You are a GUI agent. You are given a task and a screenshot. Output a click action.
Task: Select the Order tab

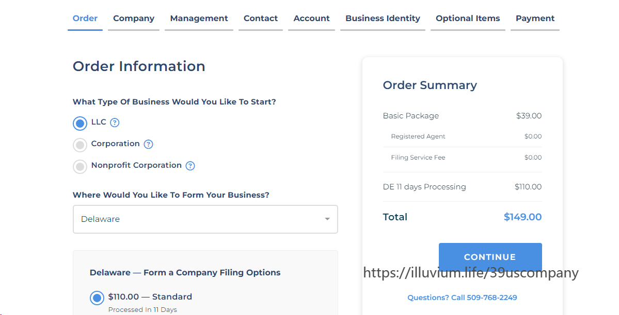point(85,19)
